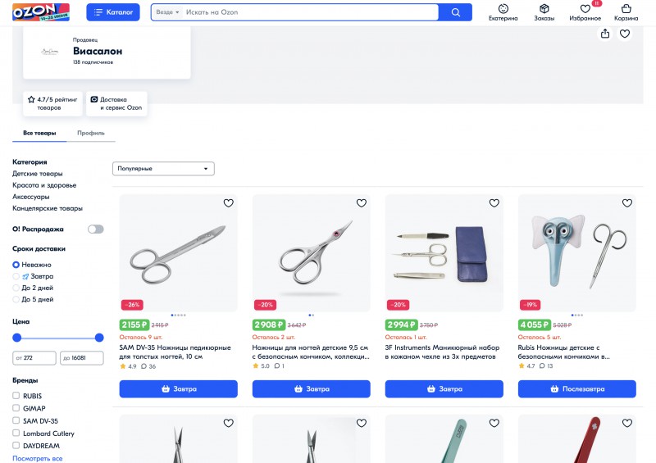The height and width of the screenshot is (463, 656).
Task: Add SAM DV-35 scissors to cart Завтра
Action: (x=178, y=389)
